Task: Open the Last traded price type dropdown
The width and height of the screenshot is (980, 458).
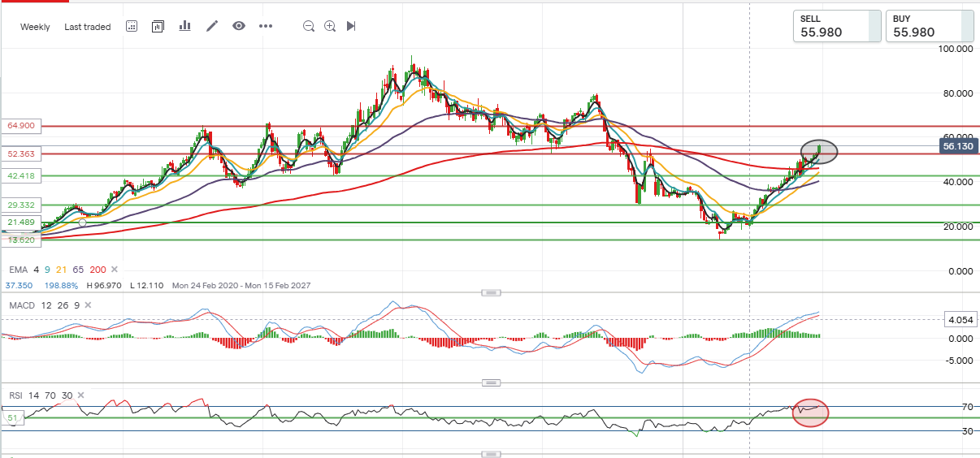Action: (x=87, y=27)
